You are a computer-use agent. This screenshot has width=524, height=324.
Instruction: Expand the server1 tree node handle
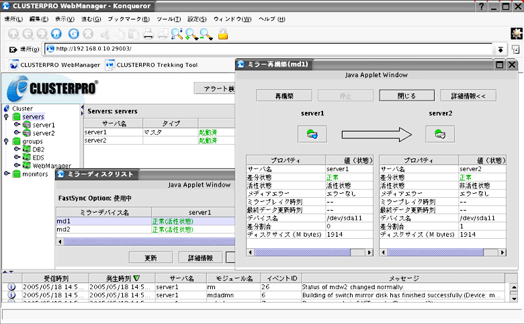pos(17,124)
